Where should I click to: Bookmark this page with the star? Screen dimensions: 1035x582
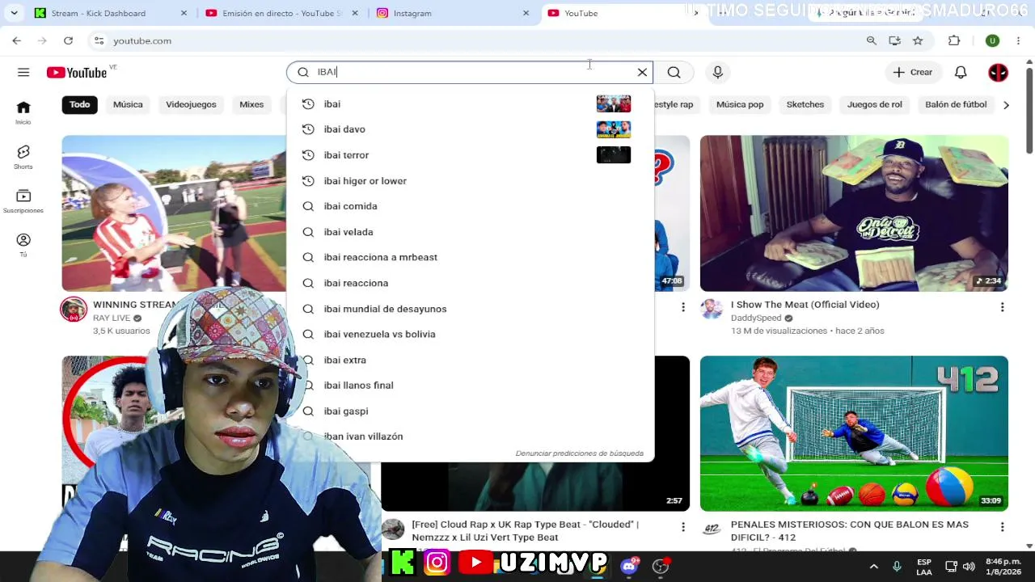918,40
